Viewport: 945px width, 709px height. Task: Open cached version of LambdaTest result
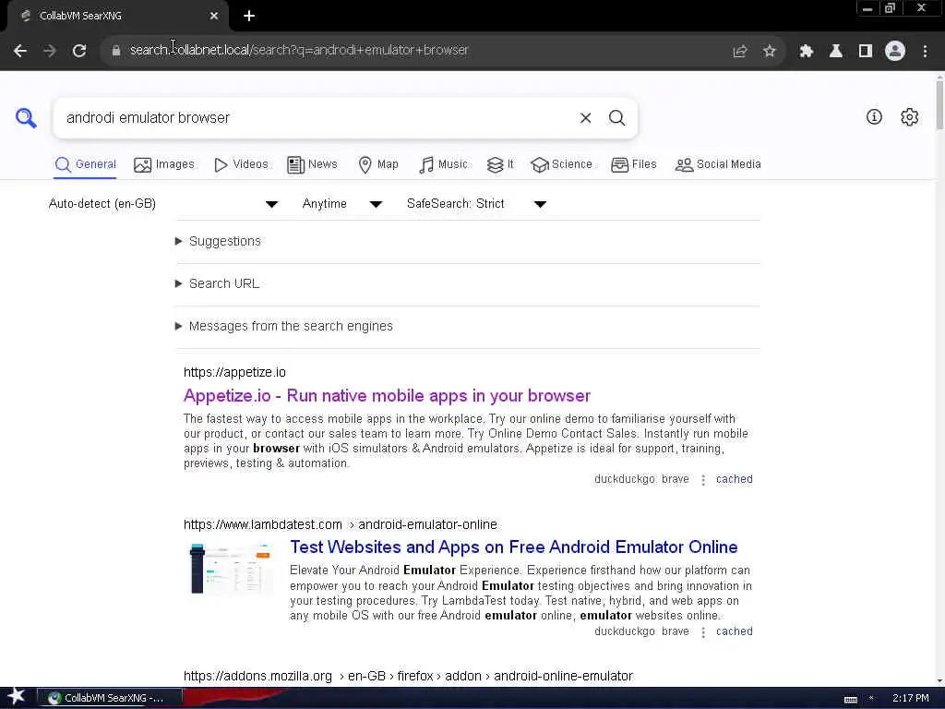[734, 631]
